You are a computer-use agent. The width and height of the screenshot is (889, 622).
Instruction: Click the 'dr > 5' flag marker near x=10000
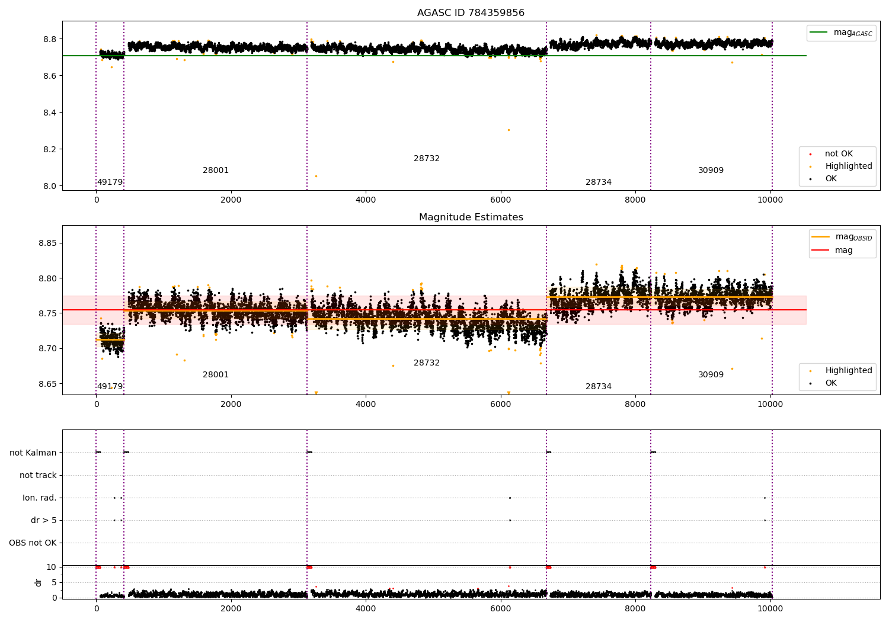(x=765, y=521)
